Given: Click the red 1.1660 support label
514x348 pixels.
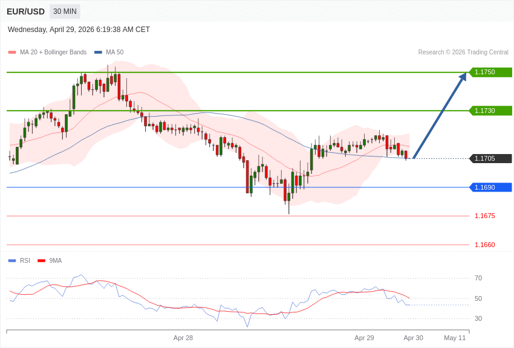Looking at the screenshot, I should pos(484,245).
